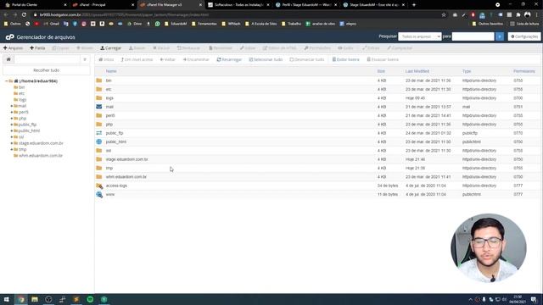Open Chrome from the taskbar
Screen dimensions: 543x305
coord(21,299)
